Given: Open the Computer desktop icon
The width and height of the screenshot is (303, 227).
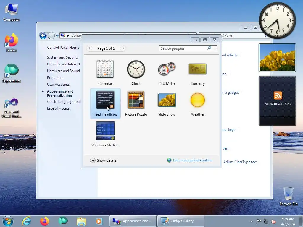Looking at the screenshot, I should pos(12,12).
